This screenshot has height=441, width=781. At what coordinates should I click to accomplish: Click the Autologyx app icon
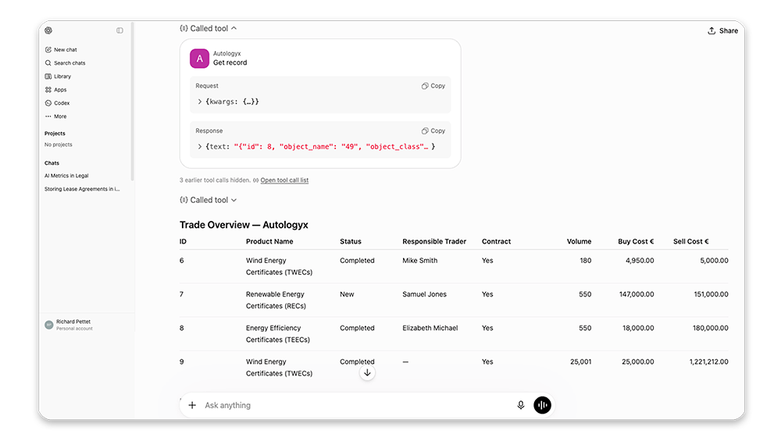pyautogui.click(x=199, y=59)
